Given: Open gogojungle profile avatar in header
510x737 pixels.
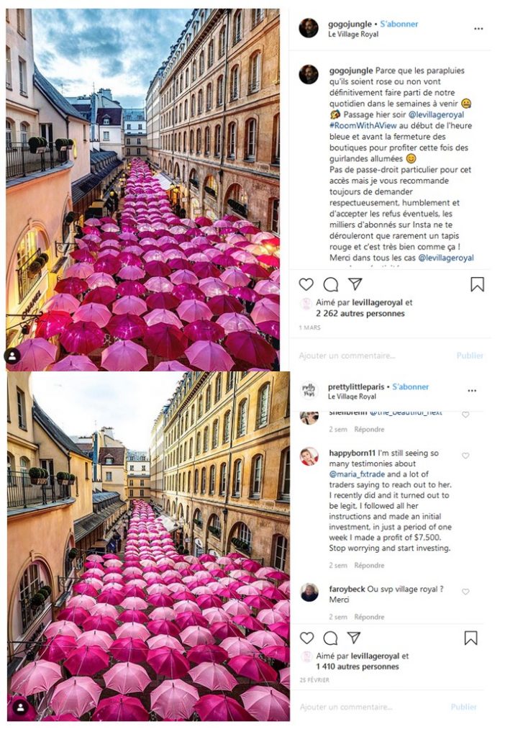Looking at the screenshot, I should [309, 28].
